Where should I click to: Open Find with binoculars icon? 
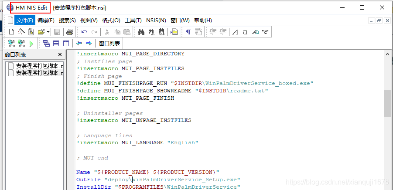tap(141, 32)
